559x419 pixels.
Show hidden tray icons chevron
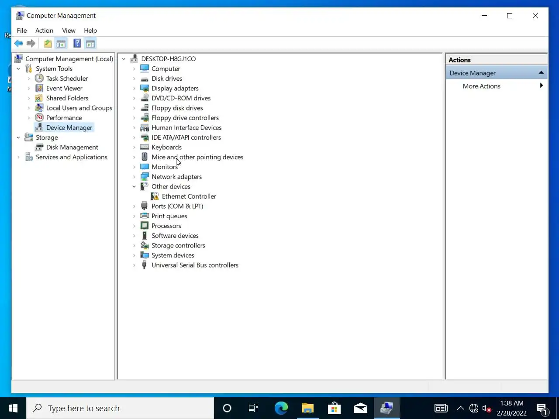click(461, 409)
